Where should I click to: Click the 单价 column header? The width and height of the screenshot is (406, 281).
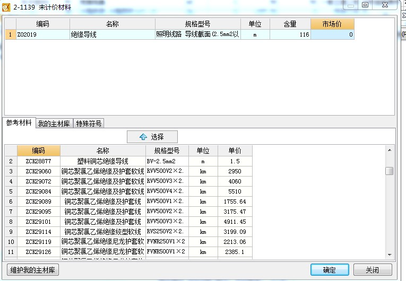[x=235, y=151]
